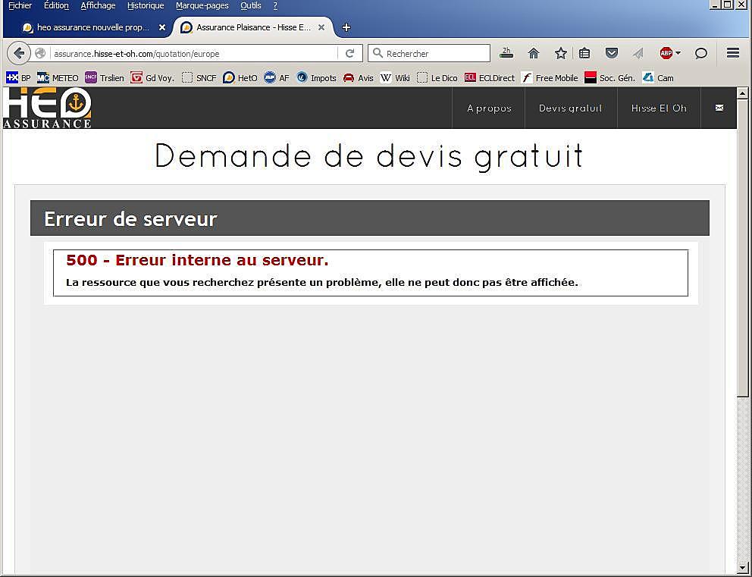Open the chat bubble icon in toolbar
This screenshot has height=577, width=752.
tap(700, 53)
